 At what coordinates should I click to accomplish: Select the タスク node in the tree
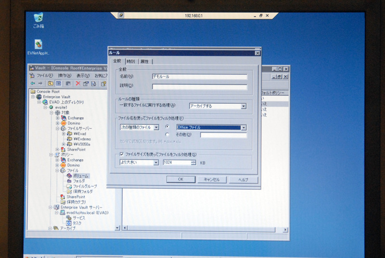pos(74,223)
